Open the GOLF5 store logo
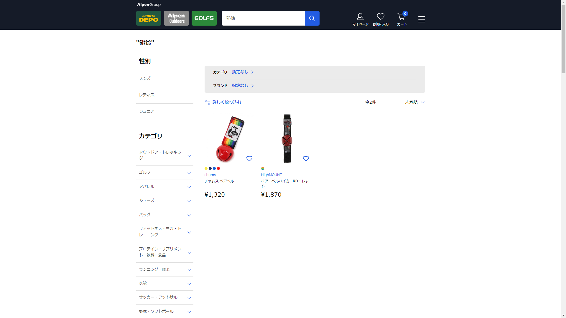The width and height of the screenshot is (566, 318). 204,18
